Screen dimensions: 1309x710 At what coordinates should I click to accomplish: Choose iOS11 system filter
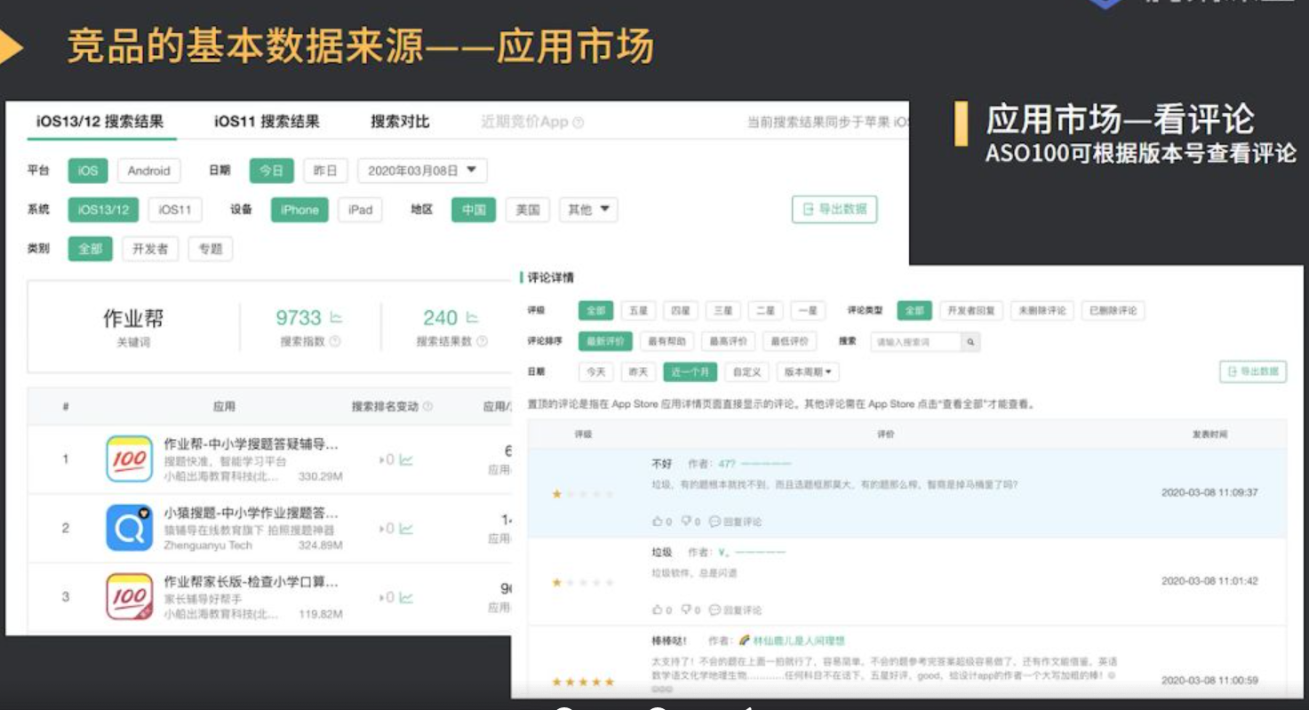click(x=175, y=210)
